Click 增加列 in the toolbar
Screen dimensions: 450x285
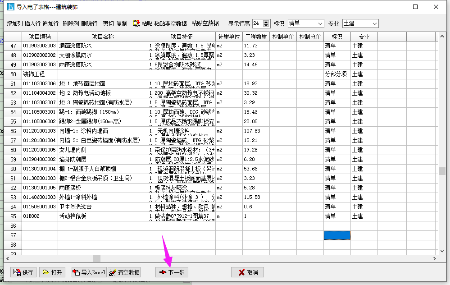tap(14, 23)
